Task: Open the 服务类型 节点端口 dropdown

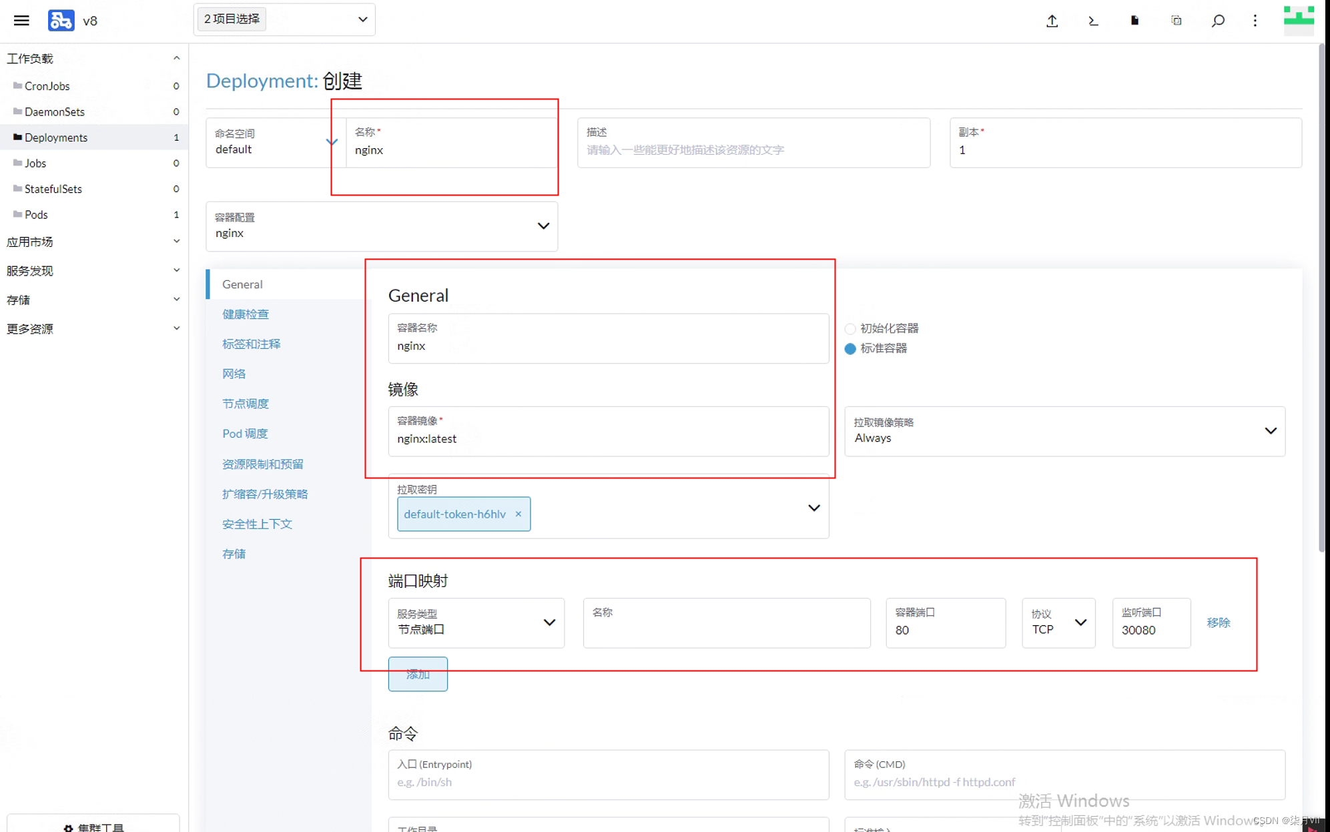Action: pyautogui.click(x=476, y=622)
